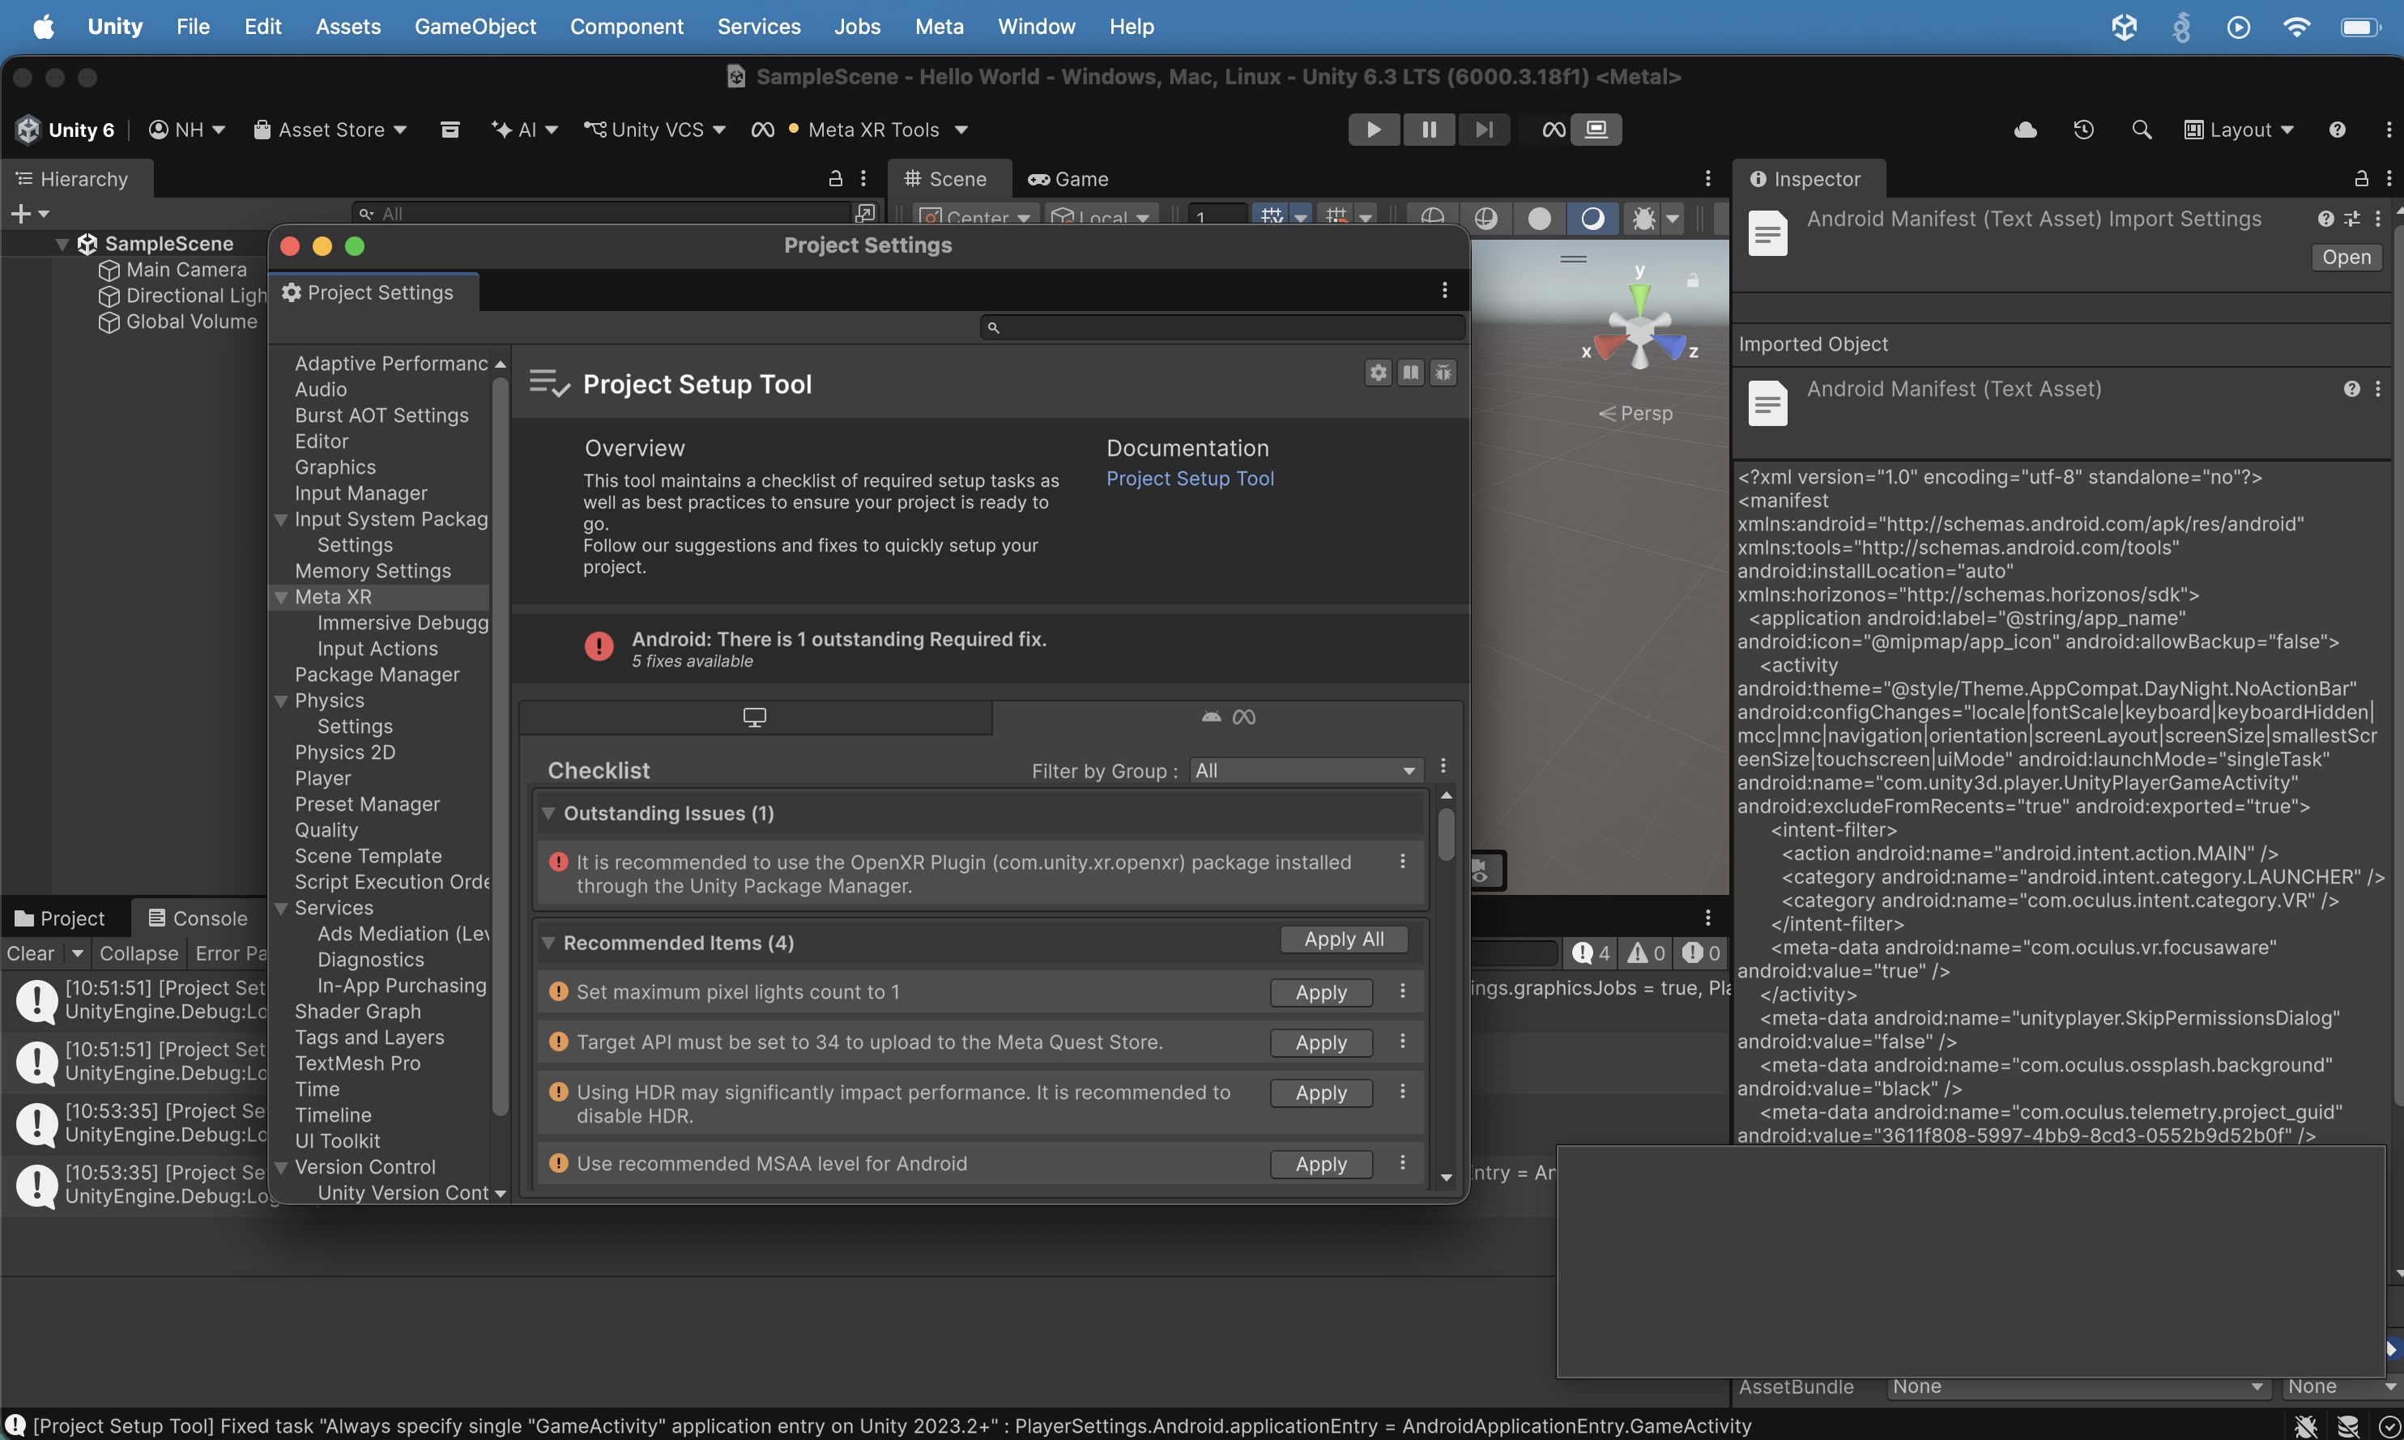Open the Undo History clock icon
This screenshot has height=1440, width=2404.
(x=2084, y=129)
